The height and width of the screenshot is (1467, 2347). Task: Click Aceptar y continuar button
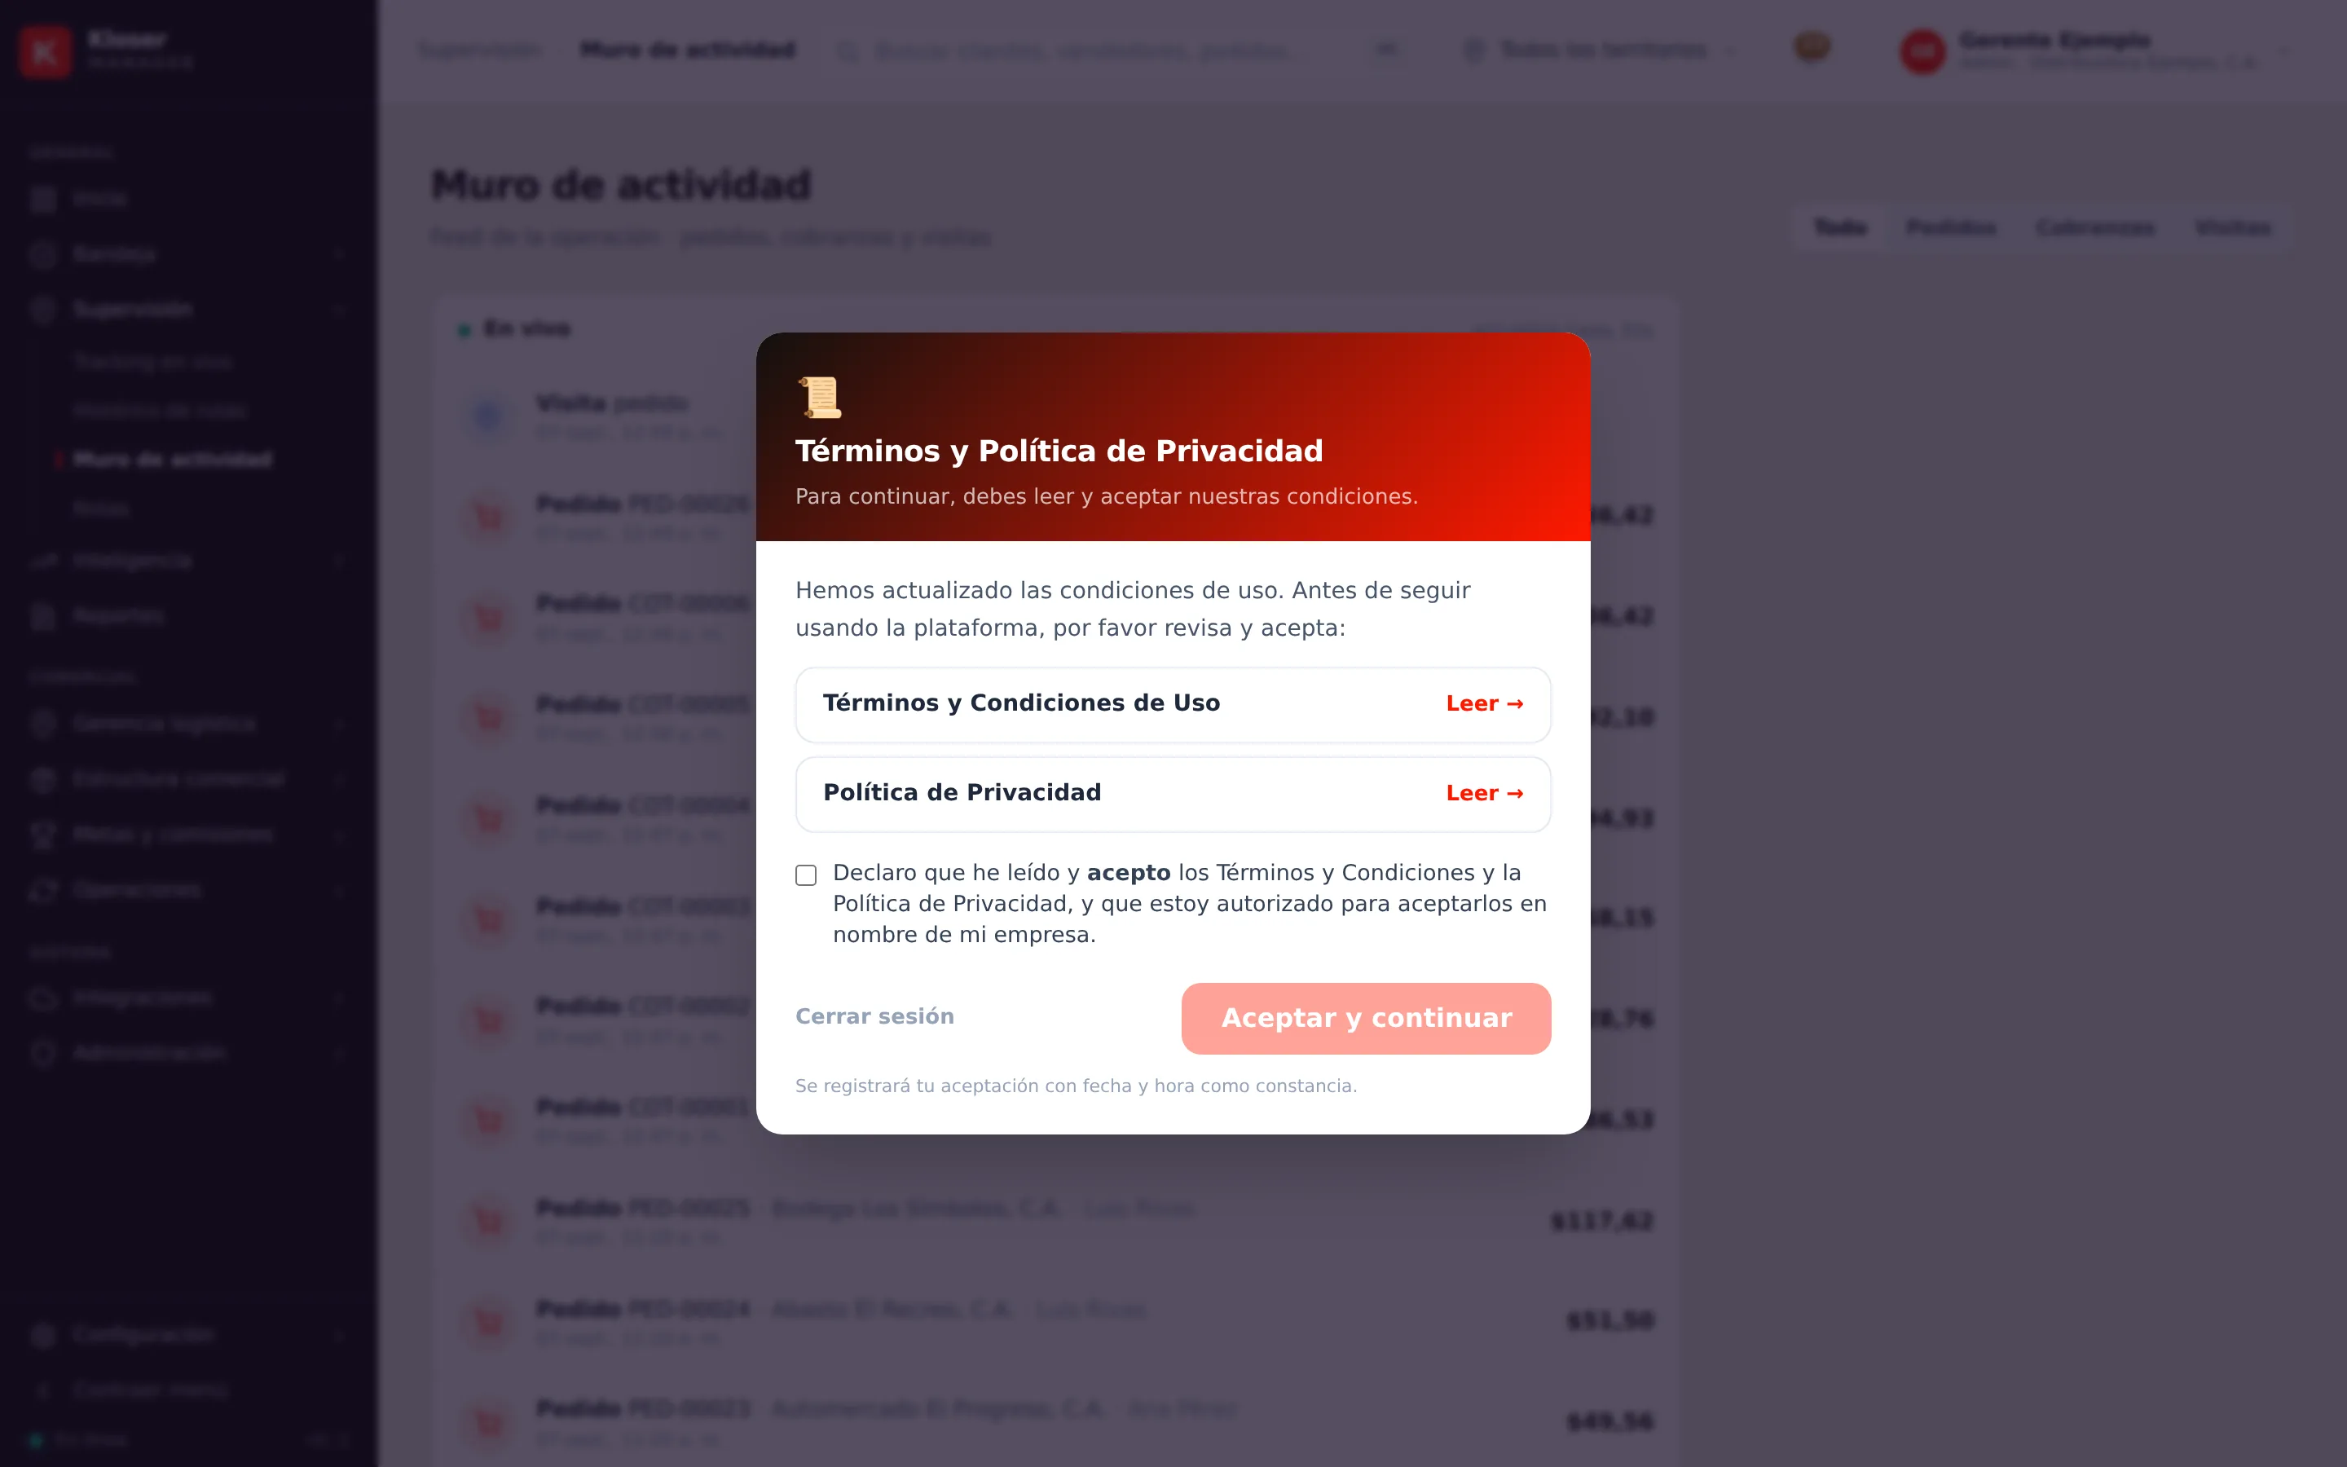(x=1366, y=1018)
